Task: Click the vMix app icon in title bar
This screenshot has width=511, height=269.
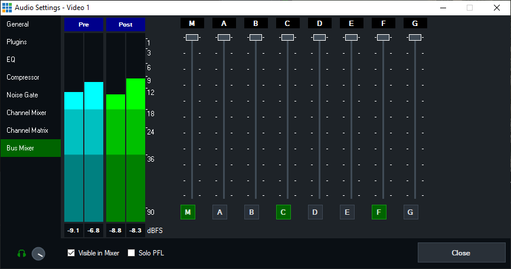Action: (x=6, y=7)
